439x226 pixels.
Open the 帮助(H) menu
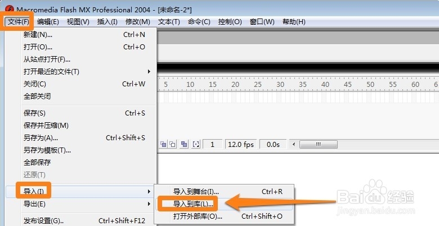pyautogui.click(x=294, y=22)
